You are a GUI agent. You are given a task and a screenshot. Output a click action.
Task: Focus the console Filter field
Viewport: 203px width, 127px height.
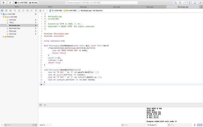pos(180,125)
